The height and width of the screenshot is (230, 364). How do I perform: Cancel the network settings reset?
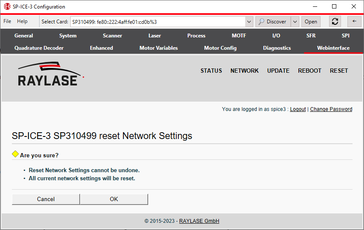(46, 199)
